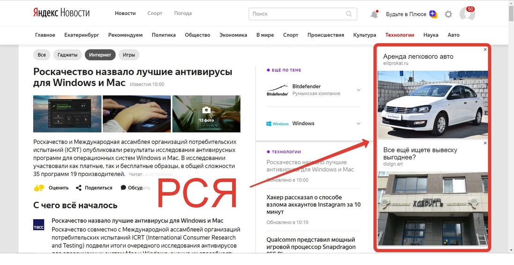The image size is (514, 265).
Task: Click the Поделиться share icon
Action: click(x=79, y=188)
